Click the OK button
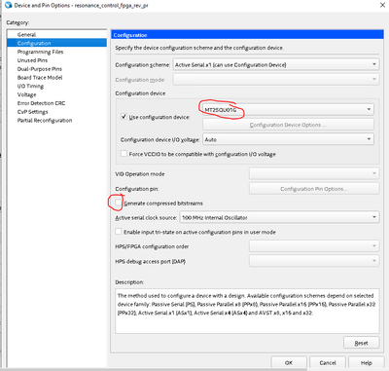Image resolution: width=389 pixels, height=371 pixels. 289,362
